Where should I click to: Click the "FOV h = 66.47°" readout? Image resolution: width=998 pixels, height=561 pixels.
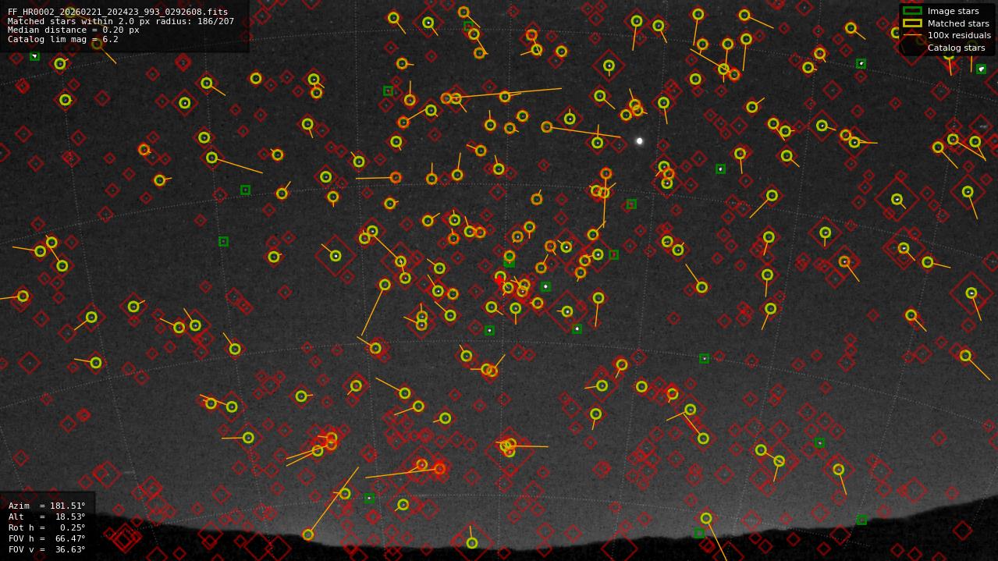[47, 538]
